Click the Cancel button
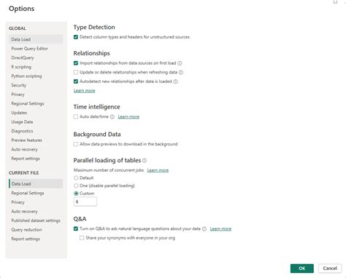This screenshot has width=346, height=278. (330, 269)
